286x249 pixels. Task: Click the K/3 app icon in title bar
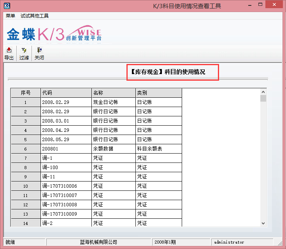[x=6, y=5]
